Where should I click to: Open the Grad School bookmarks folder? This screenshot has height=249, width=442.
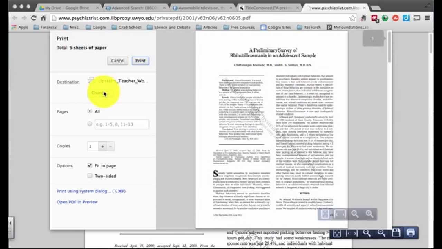pyautogui.click(x=126, y=27)
